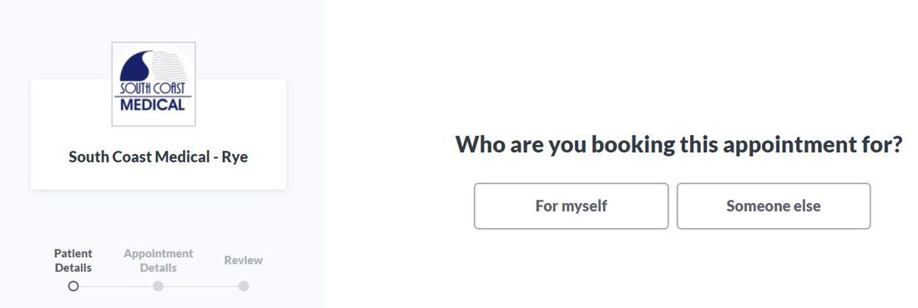Click SOUTH COAST lettering inside the logo
Screen dimensions: 918x308
pyautogui.click(x=153, y=88)
